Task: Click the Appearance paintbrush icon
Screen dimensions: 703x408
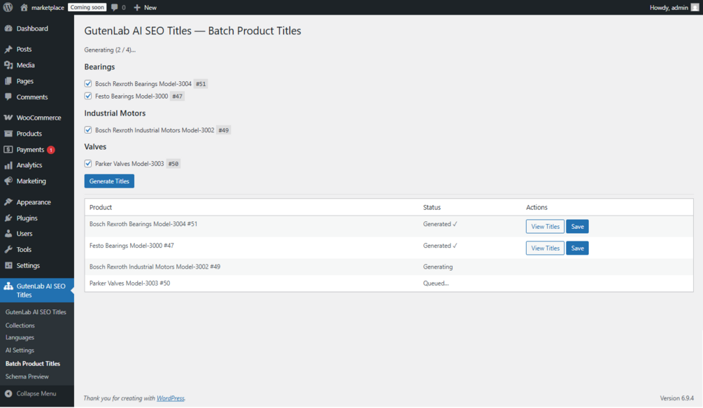Action: pos(8,202)
